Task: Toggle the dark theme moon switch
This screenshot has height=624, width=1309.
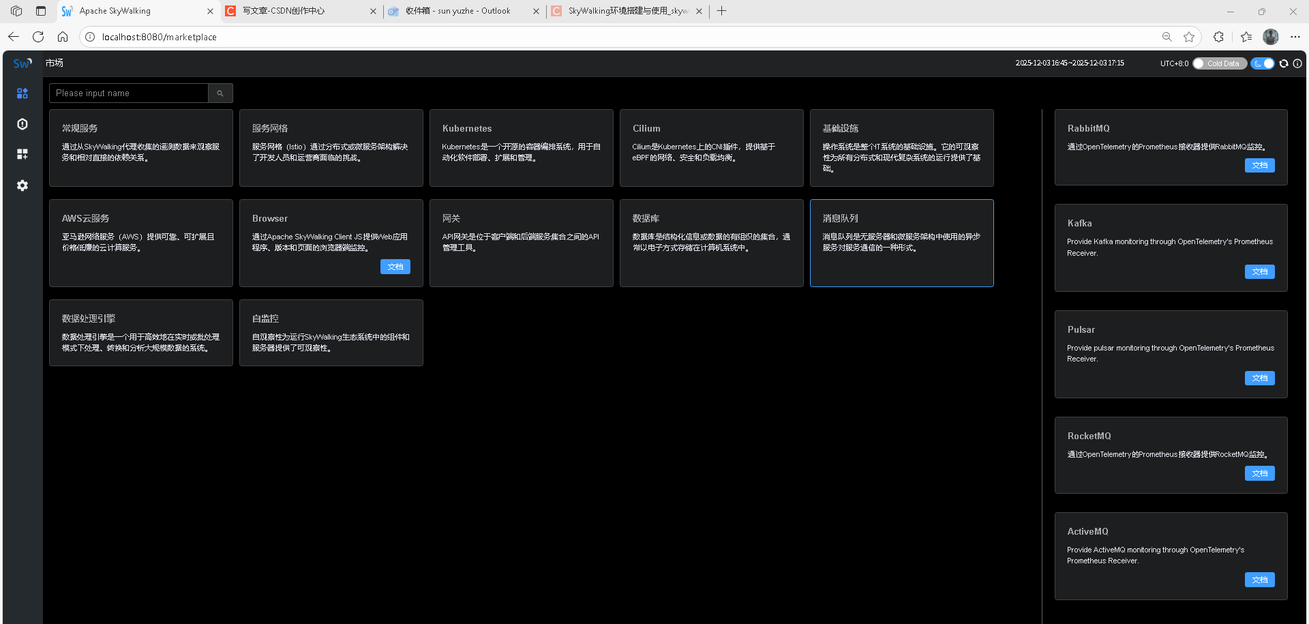Action: tap(1263, 63)
